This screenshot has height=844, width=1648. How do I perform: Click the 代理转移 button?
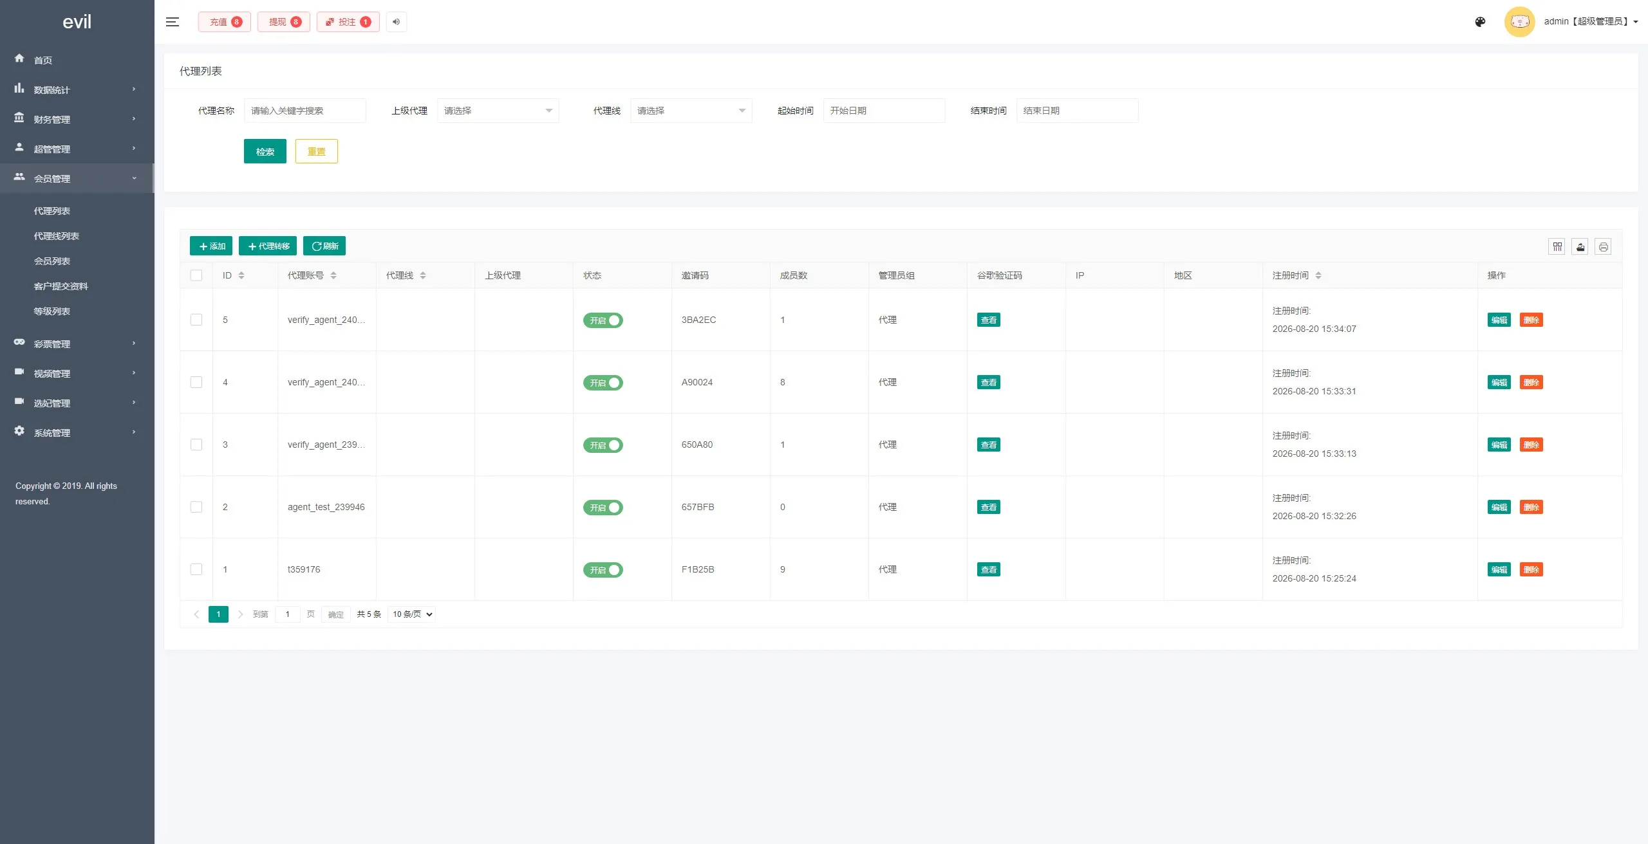point(268,246)
